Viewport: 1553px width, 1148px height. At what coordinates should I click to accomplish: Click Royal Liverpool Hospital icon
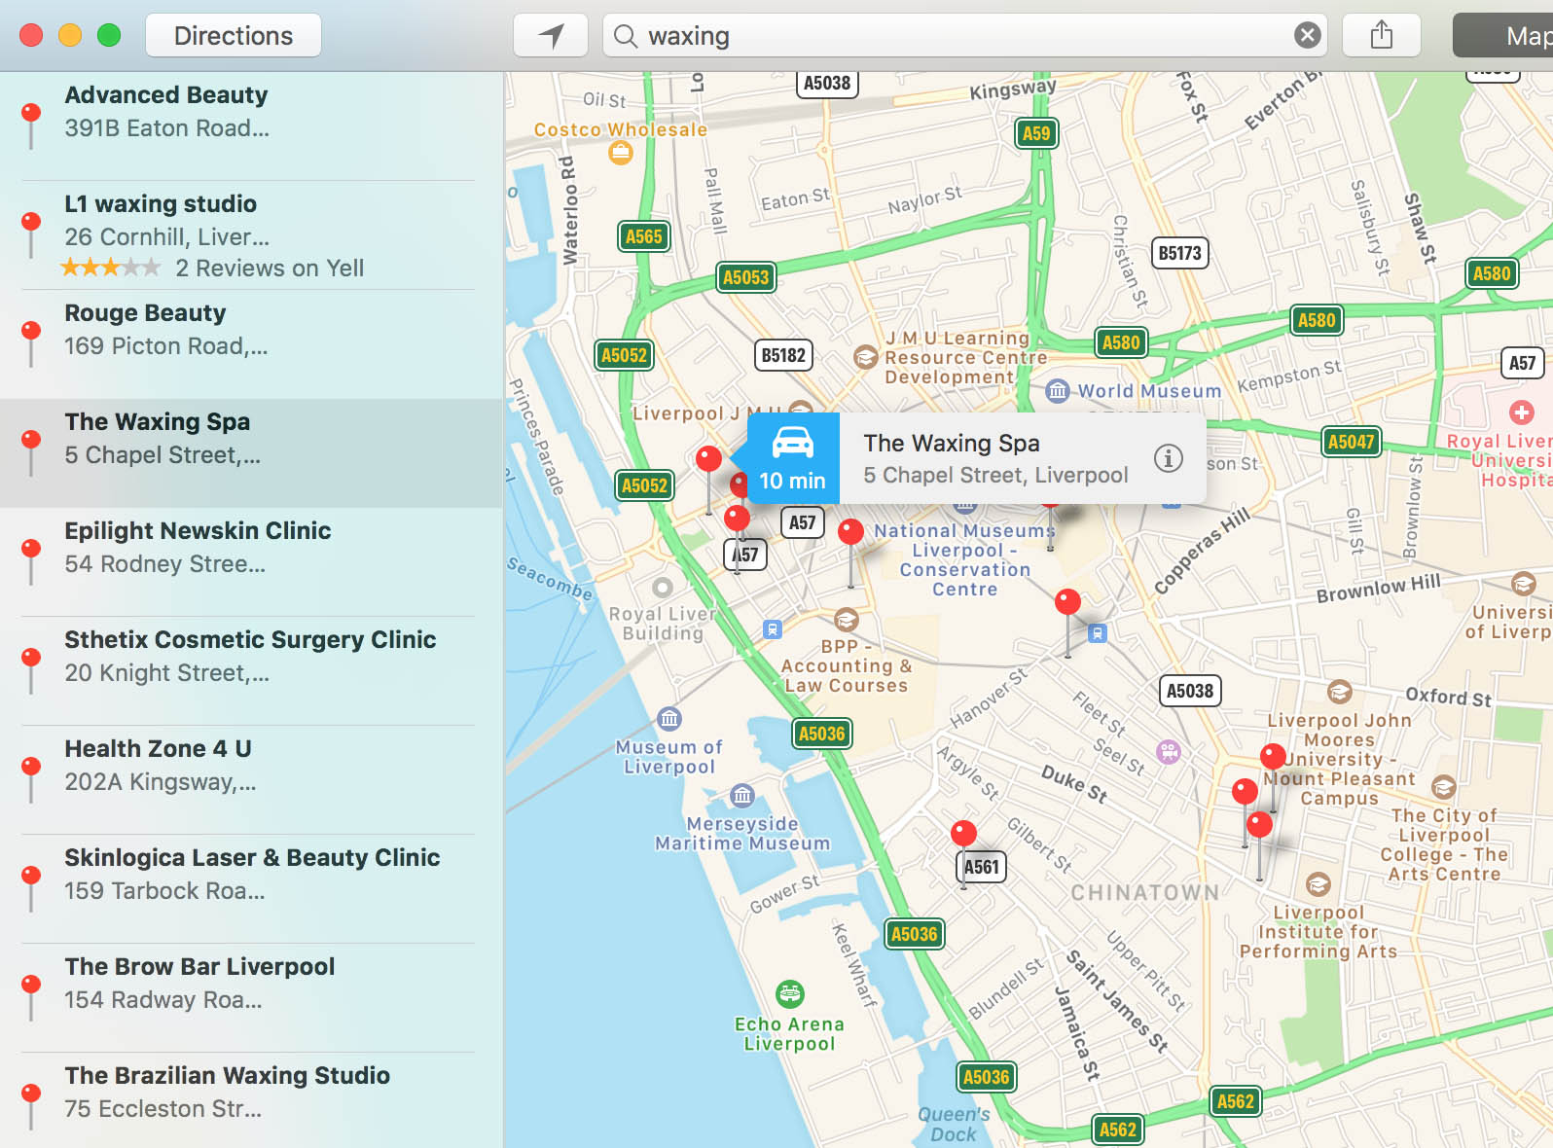1522,413
